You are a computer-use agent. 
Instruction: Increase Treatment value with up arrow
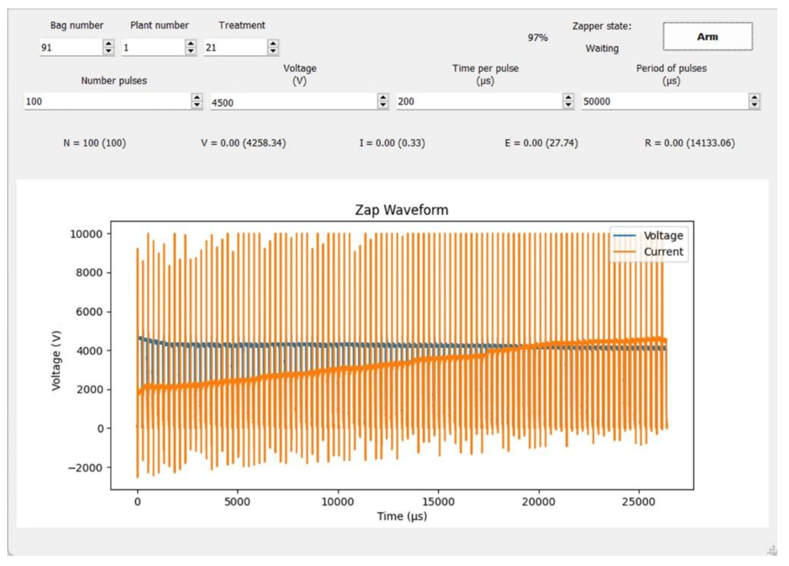tap(273, 44)
